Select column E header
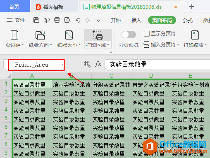The width and height of the screenshot is (210, 158). click(191, 76)
